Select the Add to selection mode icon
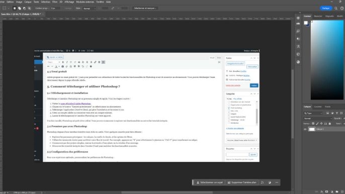The height and width of the screenshot is (194, 345). (x=19, y=9)
